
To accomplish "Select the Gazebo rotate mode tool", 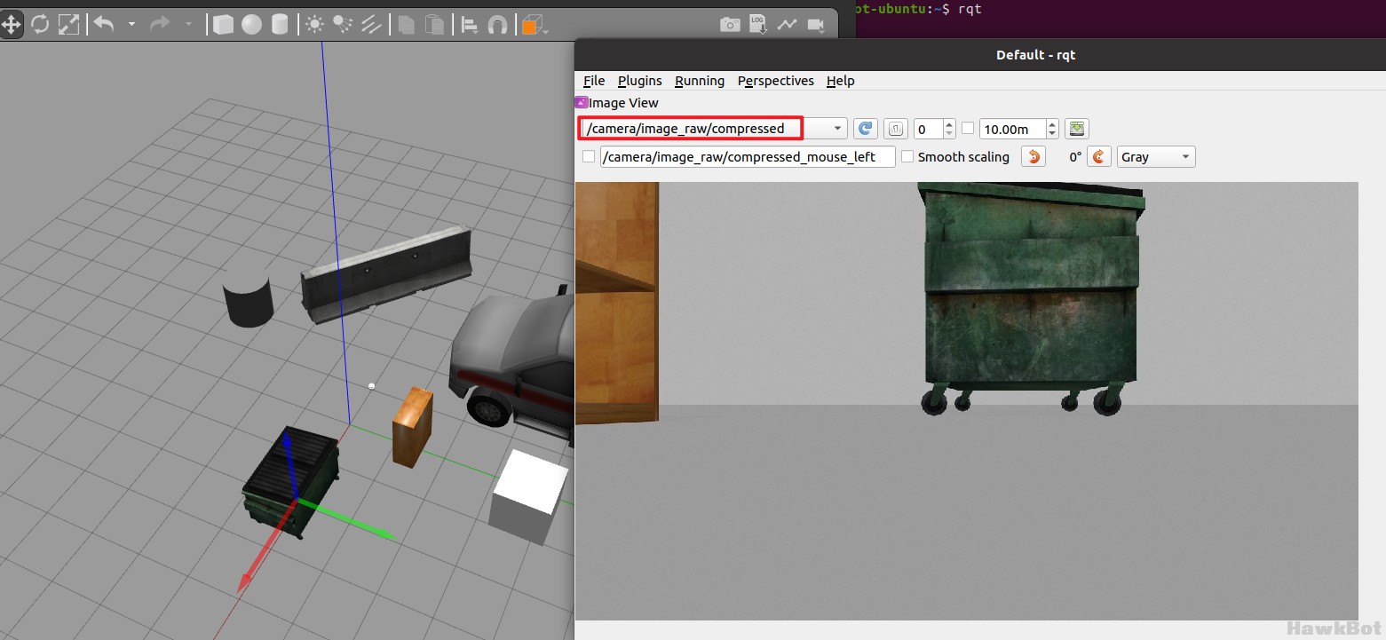I will pos(40,24).
